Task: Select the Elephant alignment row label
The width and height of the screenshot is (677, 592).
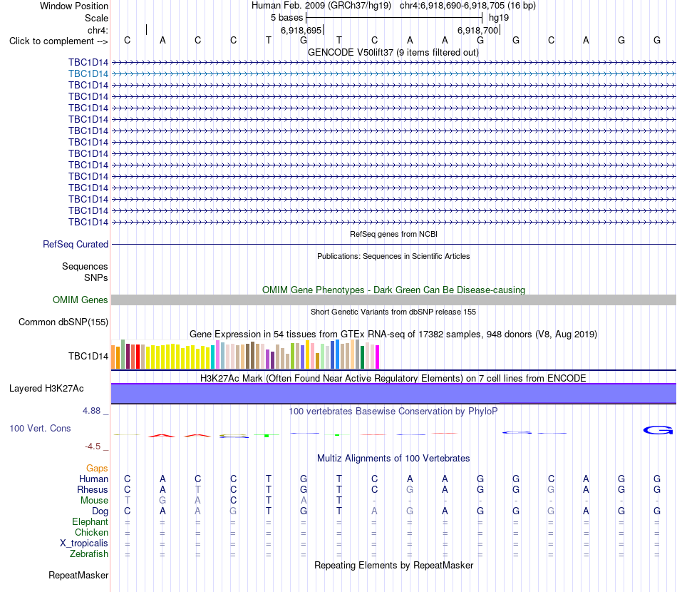Action: click(x=90, y=521)
